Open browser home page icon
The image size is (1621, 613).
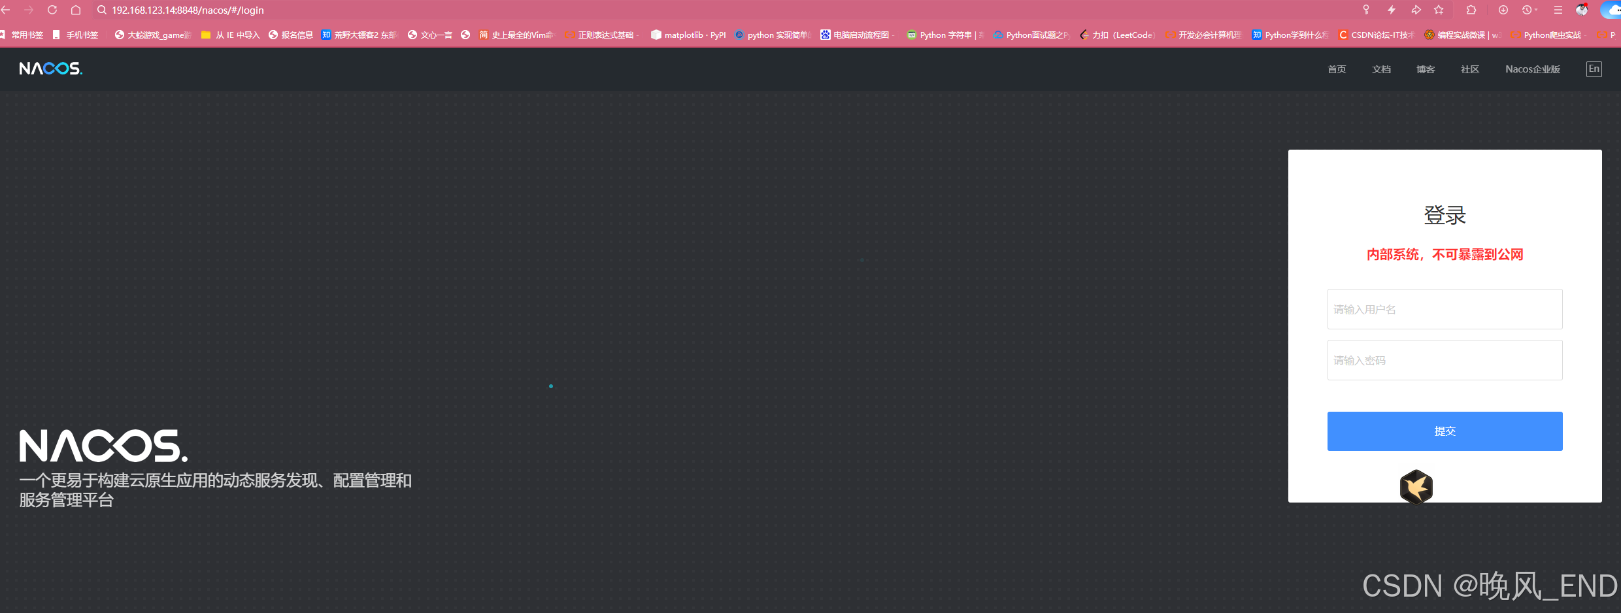pyautogui.click(x=76, y=10)
